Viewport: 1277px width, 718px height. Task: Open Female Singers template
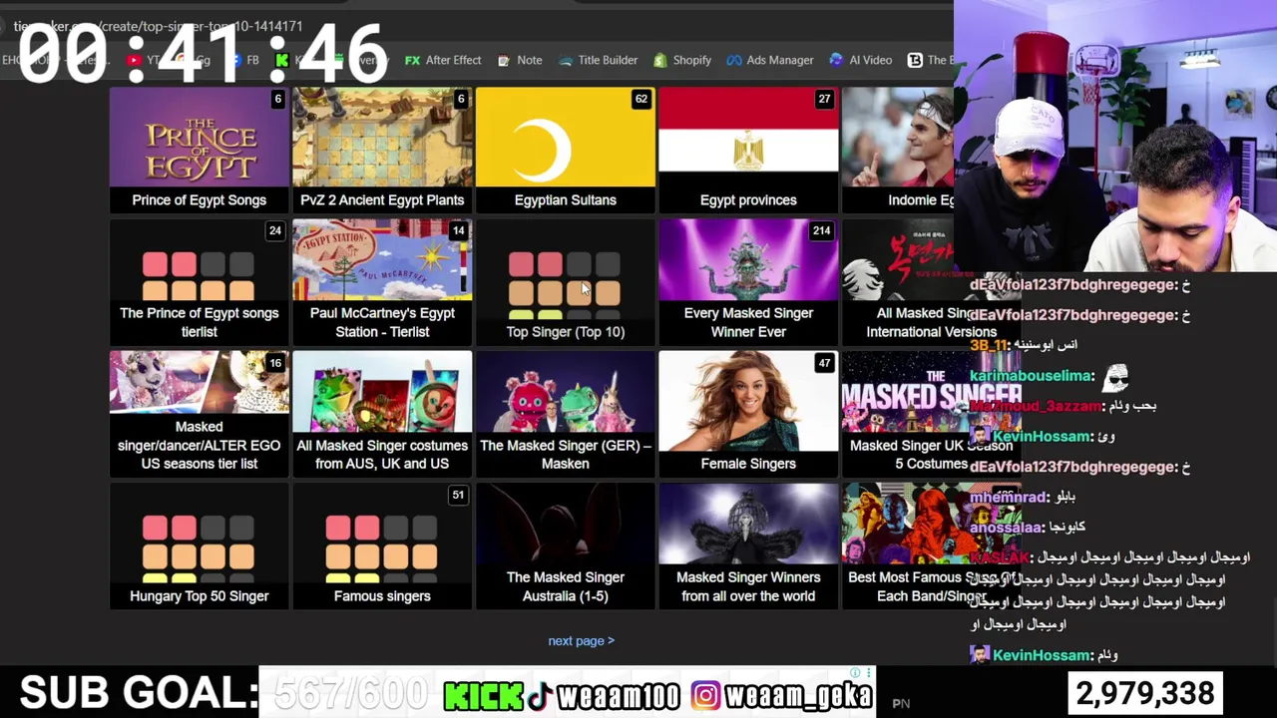click(748, 413)
